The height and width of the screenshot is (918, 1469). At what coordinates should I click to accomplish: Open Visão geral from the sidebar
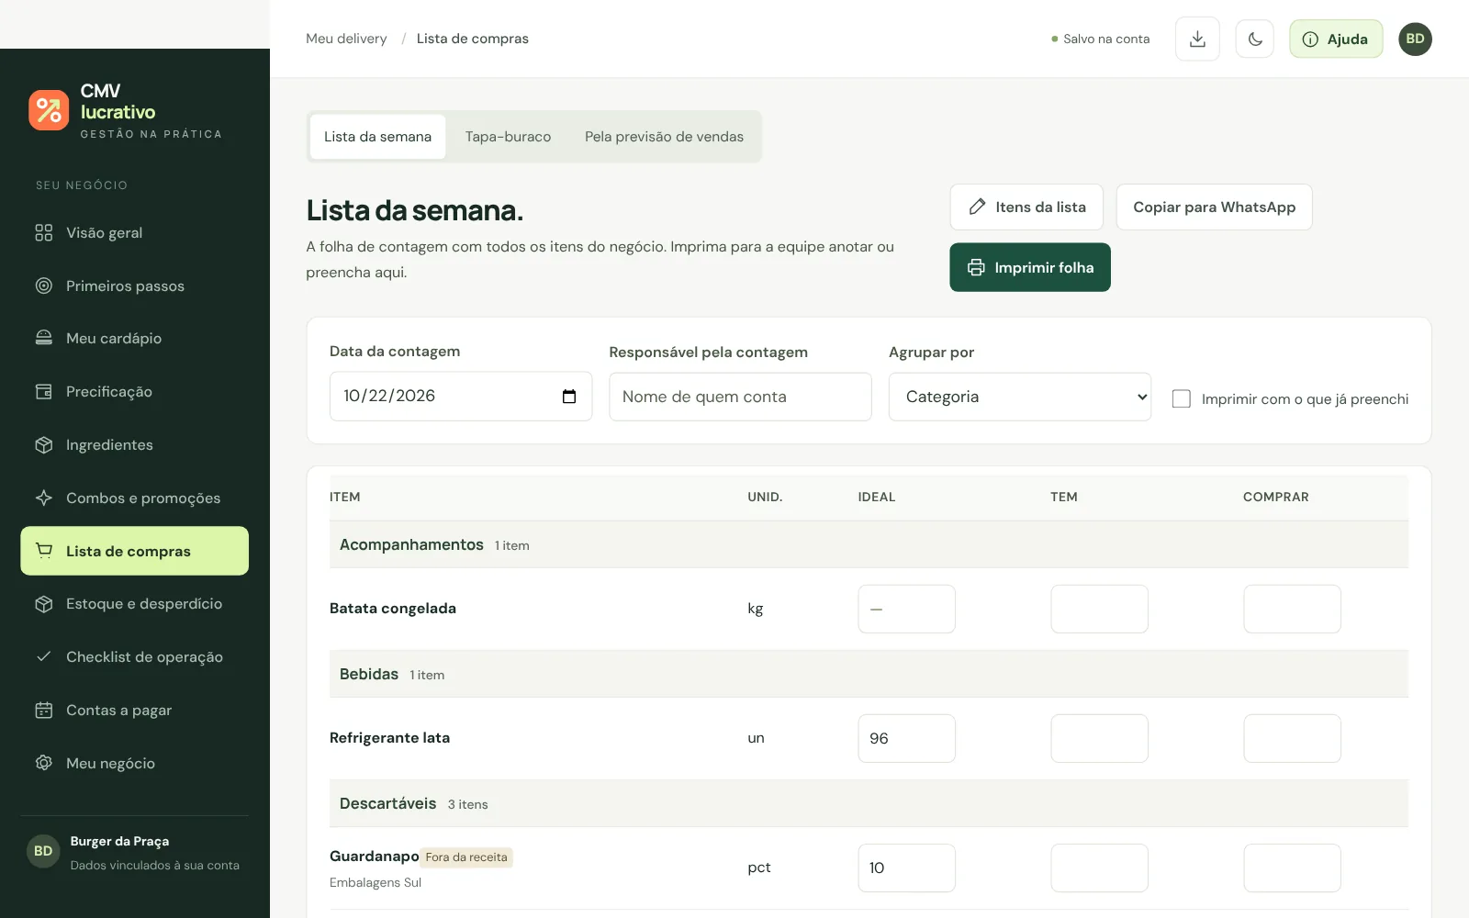point(134,233)
